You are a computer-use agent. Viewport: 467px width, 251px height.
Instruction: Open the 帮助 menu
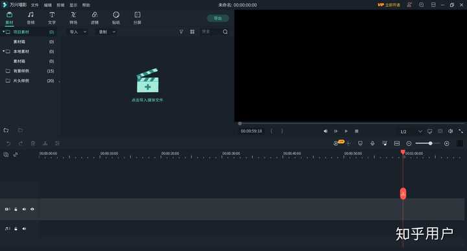[86, 5]
